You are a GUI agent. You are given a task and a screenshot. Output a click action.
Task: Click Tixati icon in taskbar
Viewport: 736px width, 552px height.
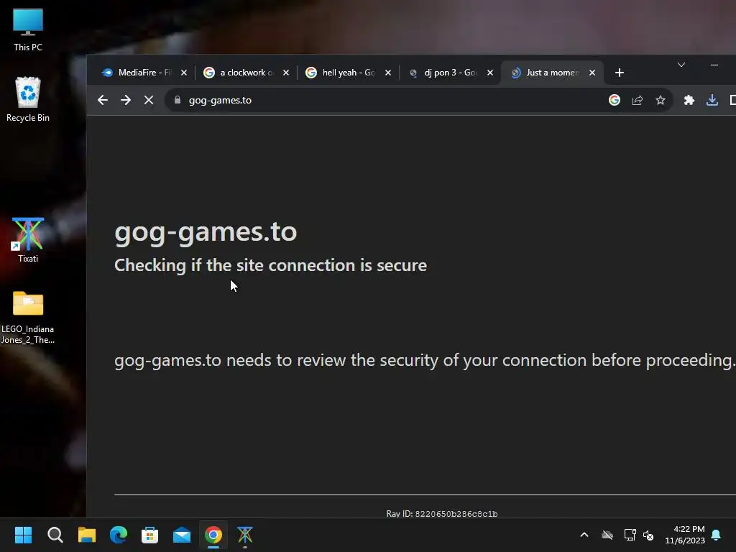pyautogui.click(x=245, y=535)
